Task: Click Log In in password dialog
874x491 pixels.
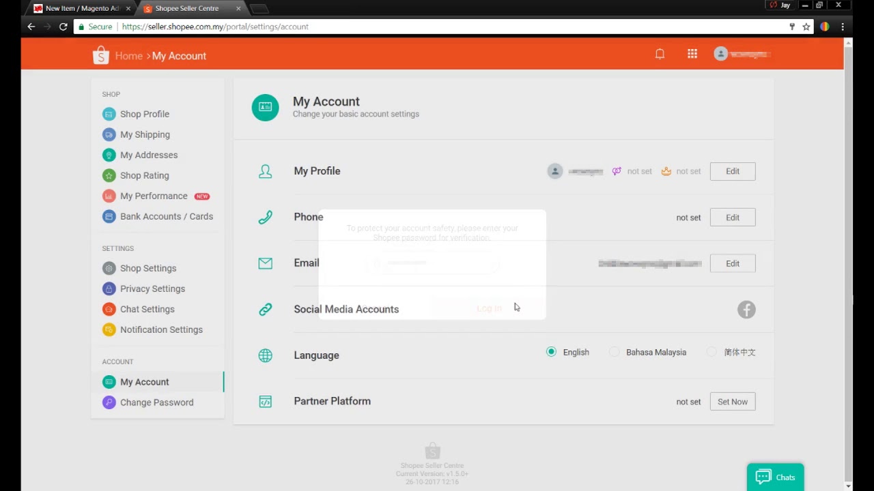Action: click(489, 308)
